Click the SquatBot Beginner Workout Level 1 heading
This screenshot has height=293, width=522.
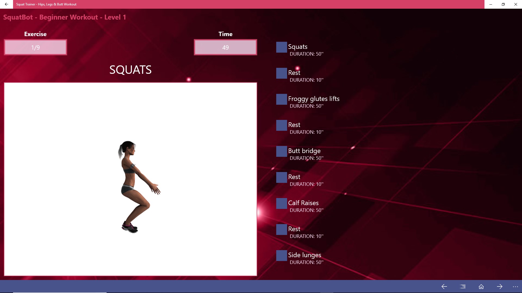coord(64,17)
